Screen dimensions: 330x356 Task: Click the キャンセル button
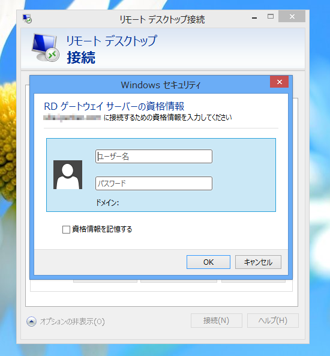click(258, 262)
